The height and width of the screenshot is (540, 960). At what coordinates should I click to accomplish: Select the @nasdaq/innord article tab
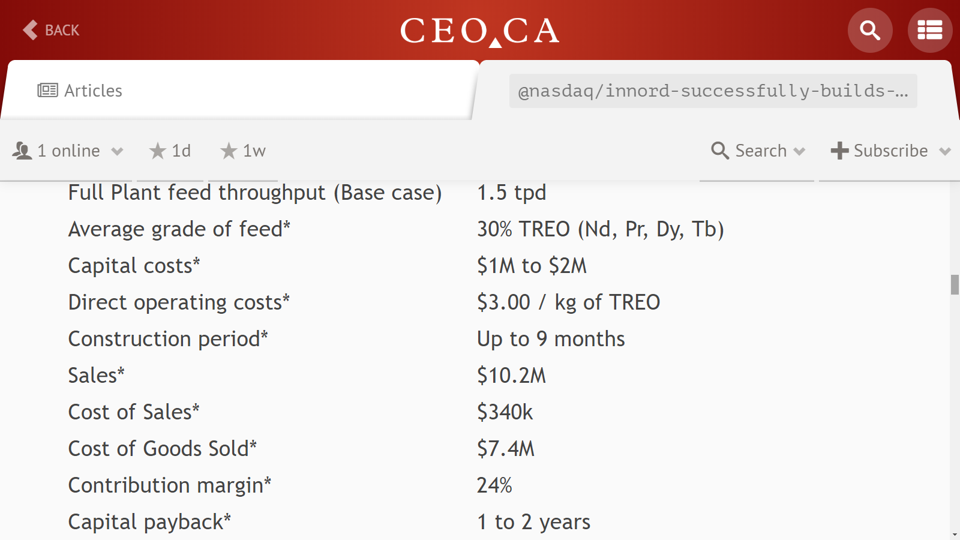pos(714,90)
